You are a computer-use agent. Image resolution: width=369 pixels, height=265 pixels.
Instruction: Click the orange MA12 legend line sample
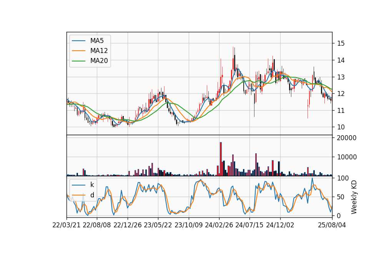click(78, 51)
